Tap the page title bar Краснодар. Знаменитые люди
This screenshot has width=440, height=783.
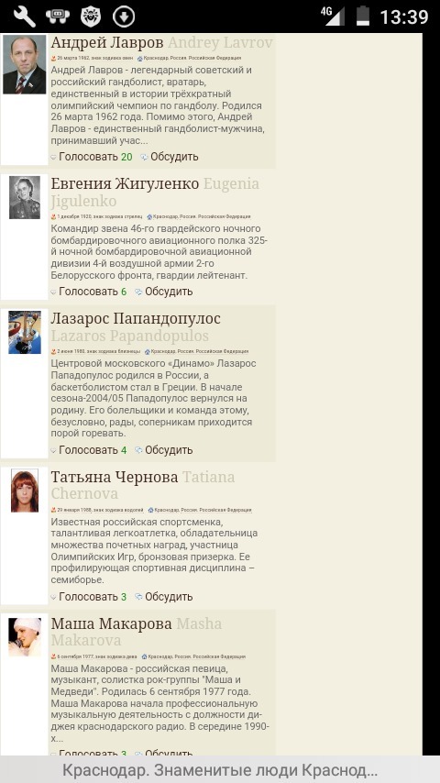(220, 770)
